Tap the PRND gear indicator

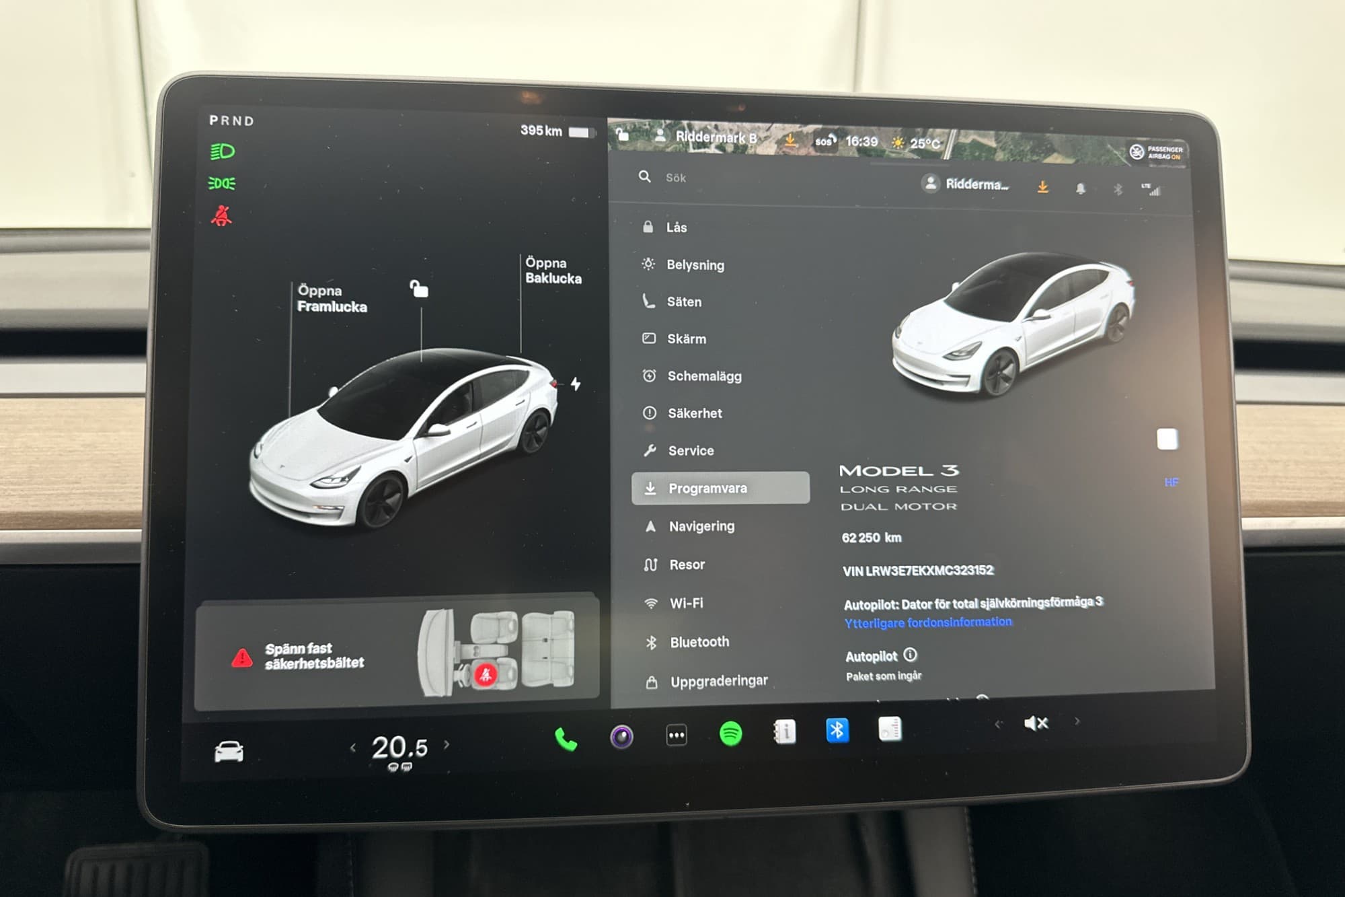[232, 120]
